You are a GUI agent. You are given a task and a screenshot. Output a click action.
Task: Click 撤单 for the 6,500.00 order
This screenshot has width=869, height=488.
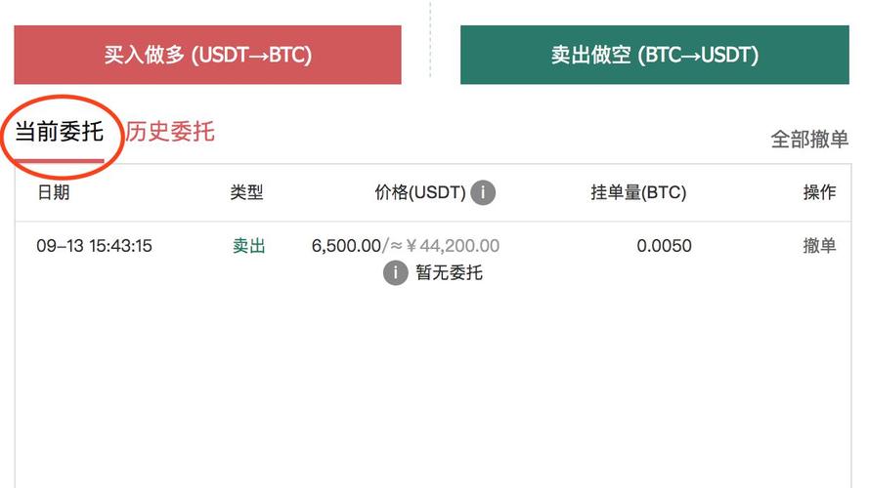tap(820, 245)
